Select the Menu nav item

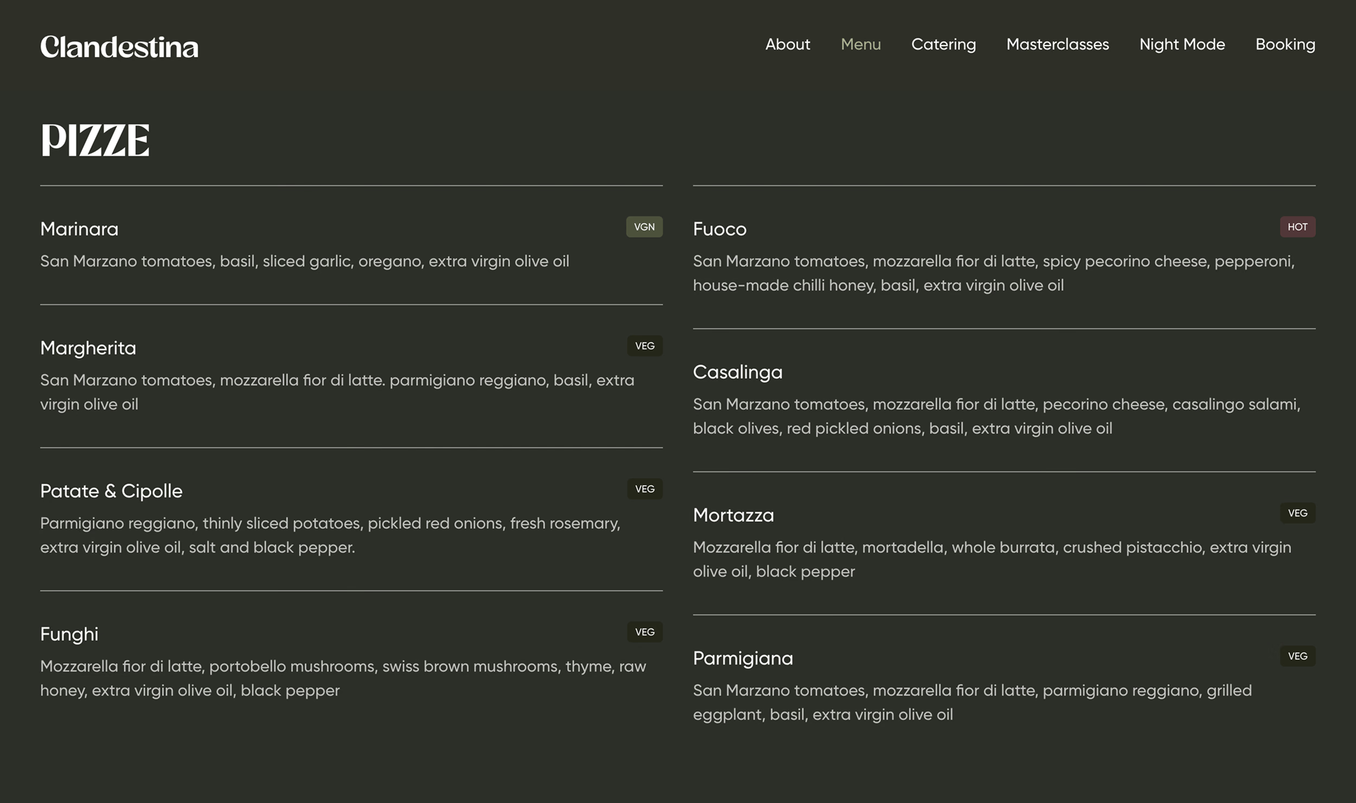pyautogui.click(x=861, y=44)
